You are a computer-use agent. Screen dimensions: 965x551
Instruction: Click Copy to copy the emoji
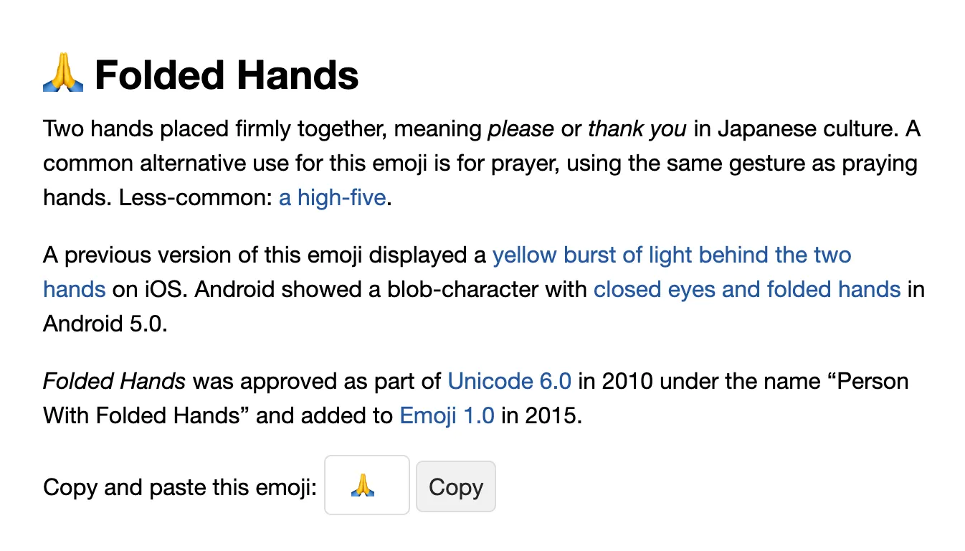(455, 486)
